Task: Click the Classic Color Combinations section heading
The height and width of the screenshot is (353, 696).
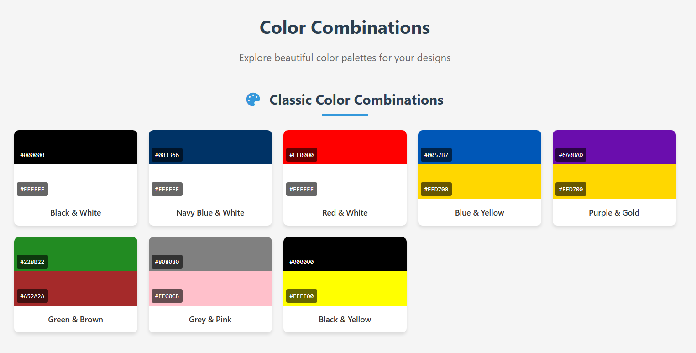Action: point(356,100)
